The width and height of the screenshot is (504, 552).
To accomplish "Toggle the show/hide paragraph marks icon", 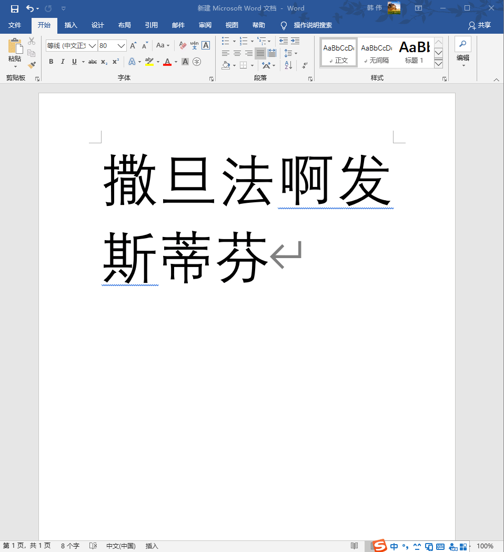I will tap(304, 65).
